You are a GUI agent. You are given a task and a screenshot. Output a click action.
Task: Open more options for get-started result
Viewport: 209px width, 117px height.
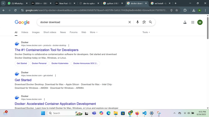[55, 75]
